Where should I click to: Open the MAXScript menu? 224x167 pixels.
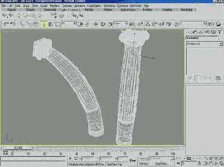click(136, 6)
